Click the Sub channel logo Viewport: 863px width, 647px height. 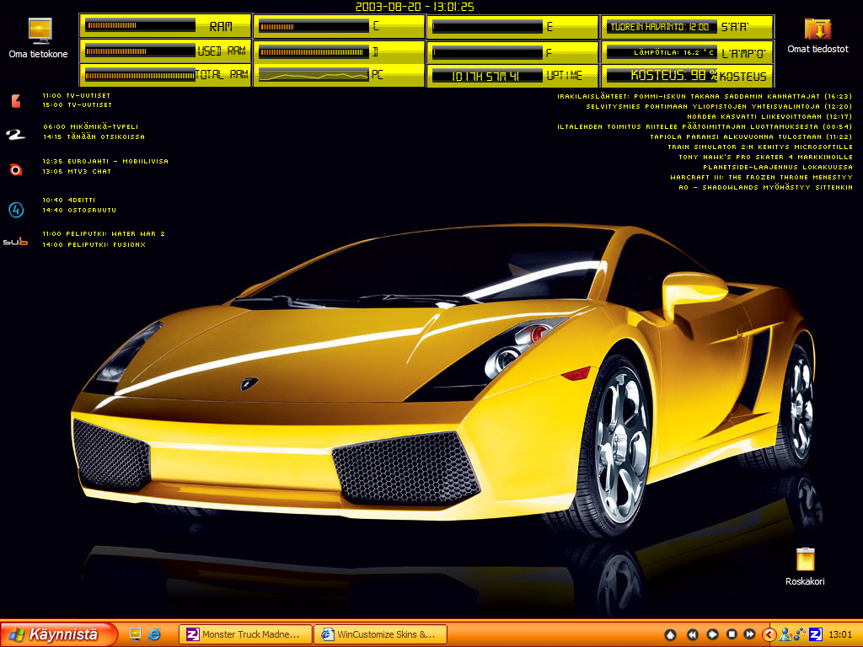15,242
